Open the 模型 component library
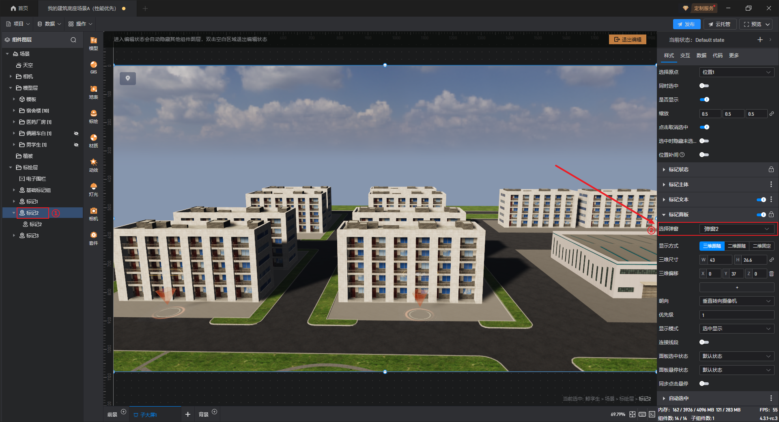 click(93, 43)
